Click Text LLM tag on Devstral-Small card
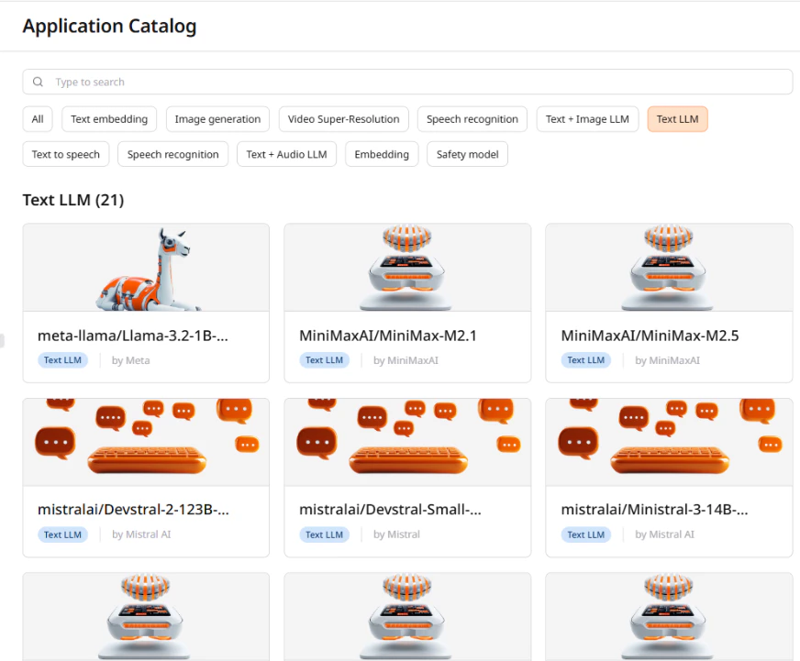800x661 pixels. coord(324,534)
